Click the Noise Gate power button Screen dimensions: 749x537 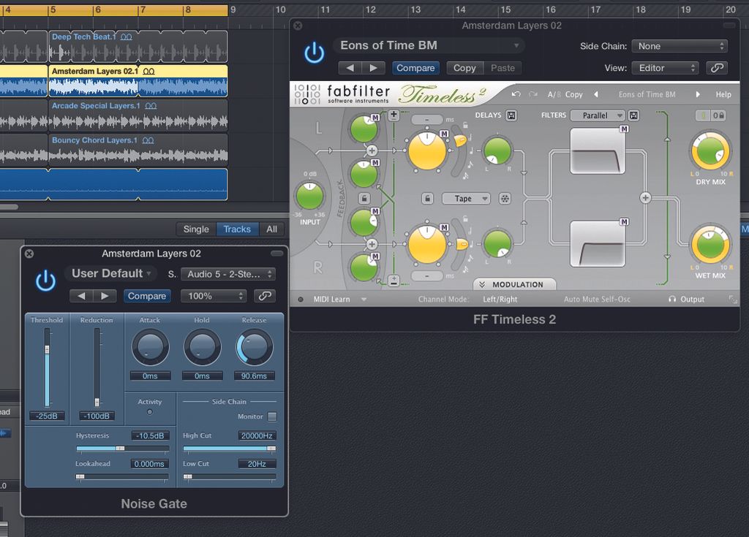click(45, 281)
